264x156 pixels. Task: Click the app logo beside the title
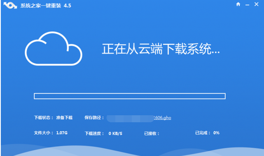point(10,5)
